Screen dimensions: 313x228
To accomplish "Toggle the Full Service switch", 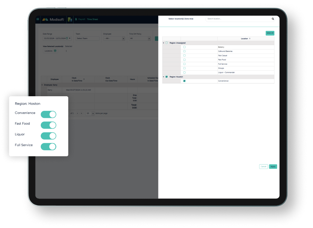I will coord(49,147).
